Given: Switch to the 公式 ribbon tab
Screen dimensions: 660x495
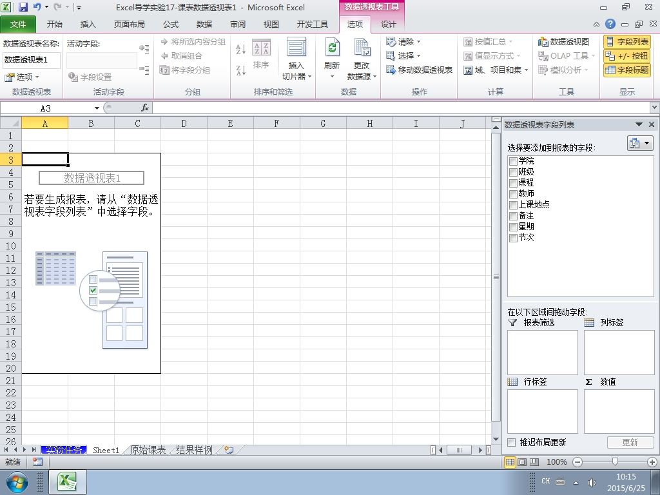Looking at the screenshot, I should pyautogui.click(x=171, y=24).
